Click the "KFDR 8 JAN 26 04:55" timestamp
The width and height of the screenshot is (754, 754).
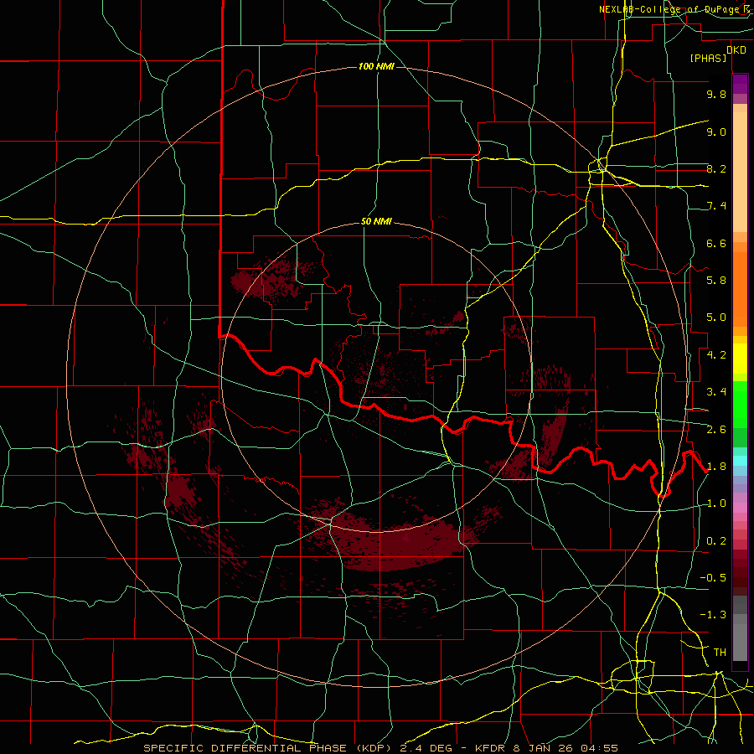tap(546, 748)
